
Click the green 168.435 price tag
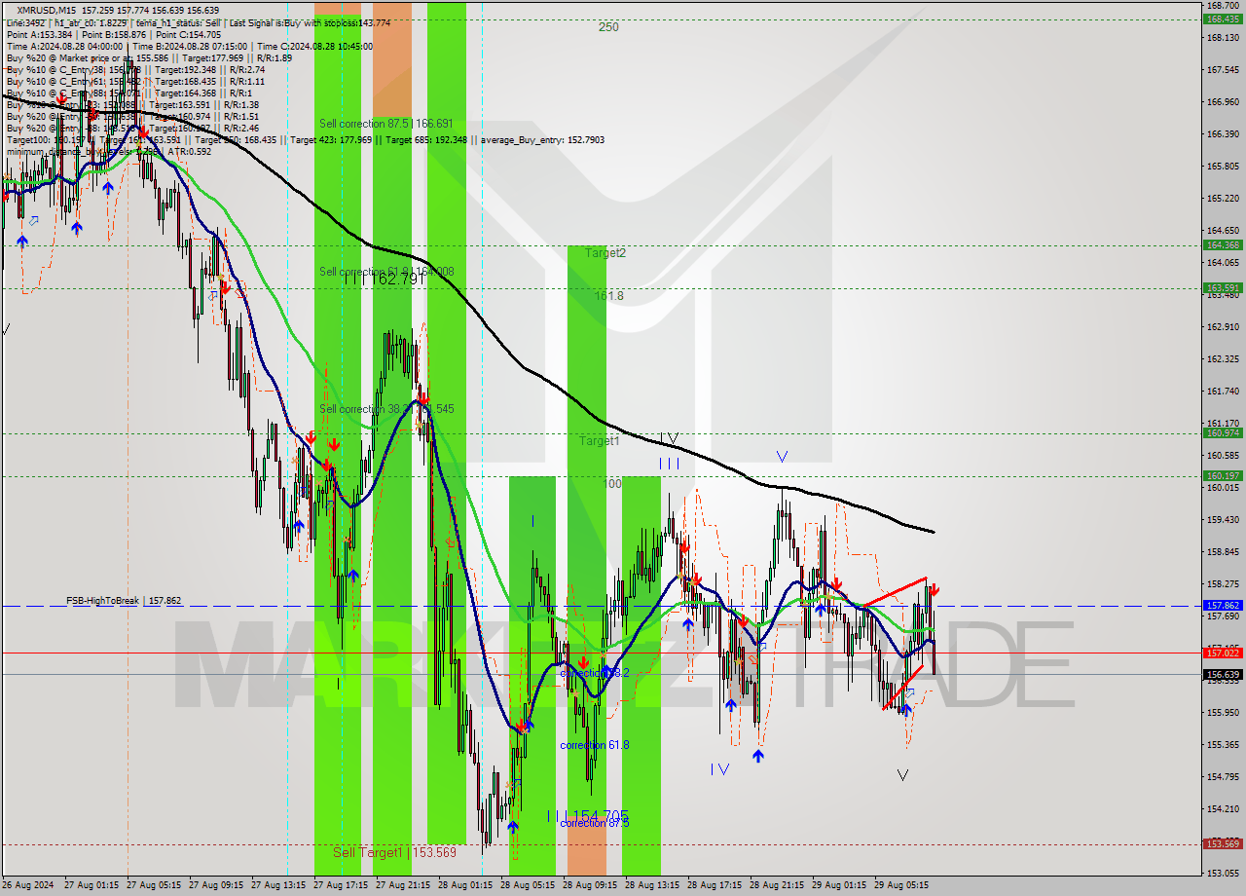(x=1223, y=19)
